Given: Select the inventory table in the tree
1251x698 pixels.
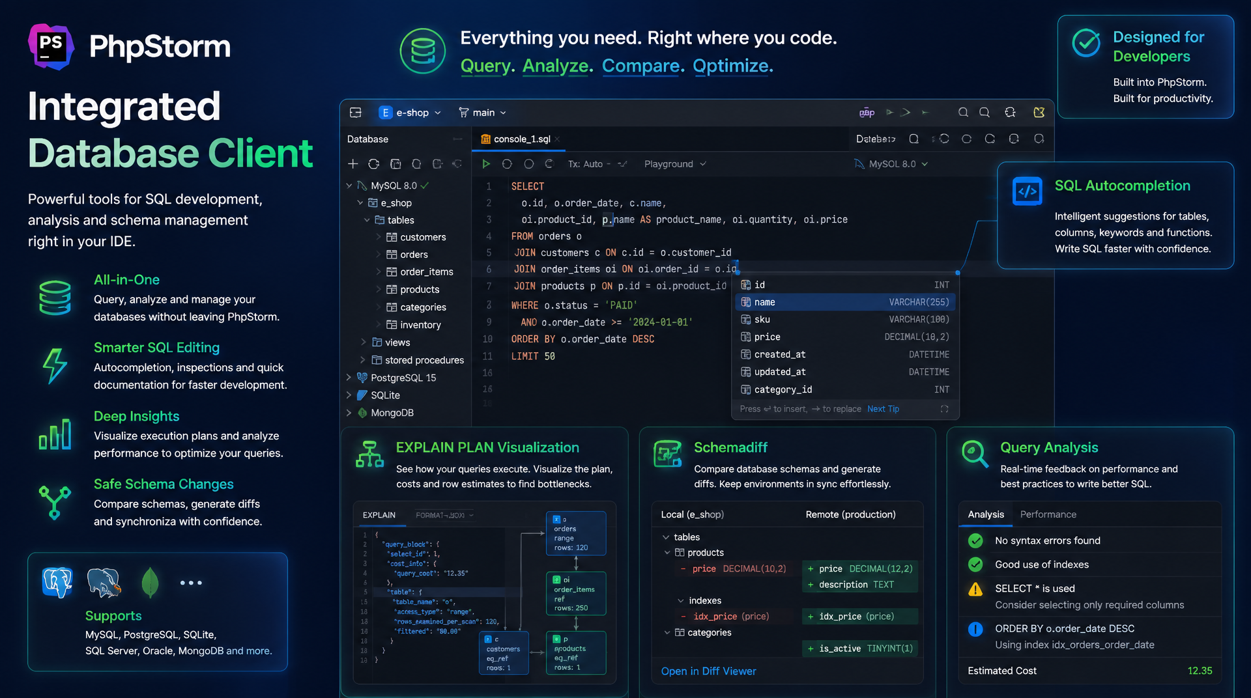Looking at the screenshot, I should (x=413, y=325).
